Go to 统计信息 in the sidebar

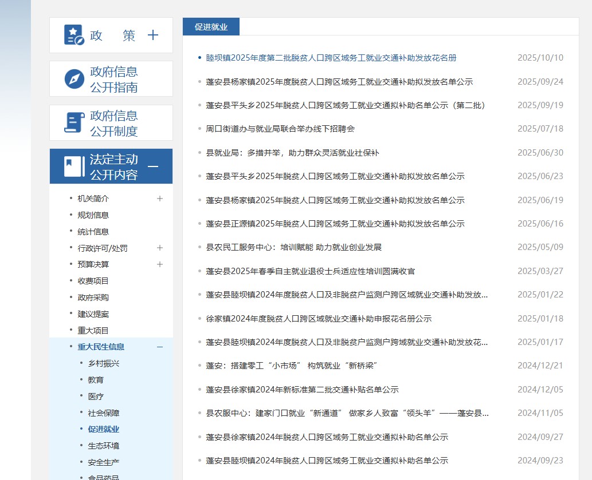(x=93, y=232)
